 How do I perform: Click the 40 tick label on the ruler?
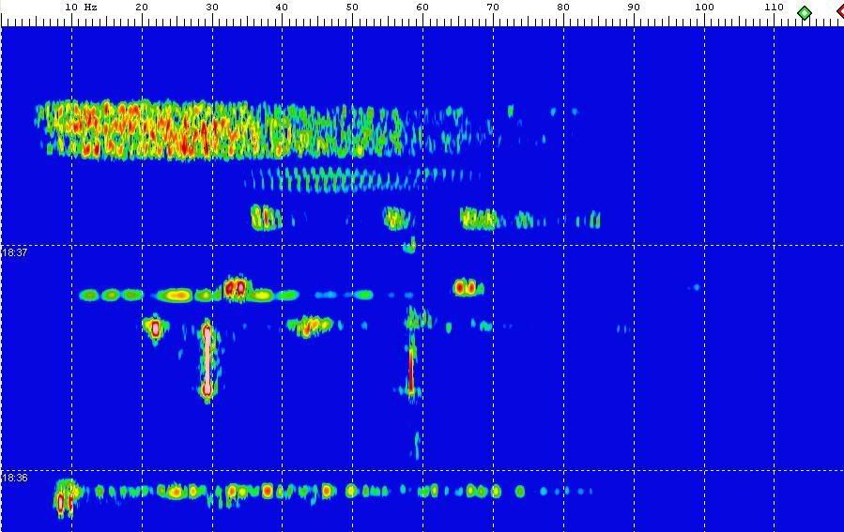coord(282,8)
